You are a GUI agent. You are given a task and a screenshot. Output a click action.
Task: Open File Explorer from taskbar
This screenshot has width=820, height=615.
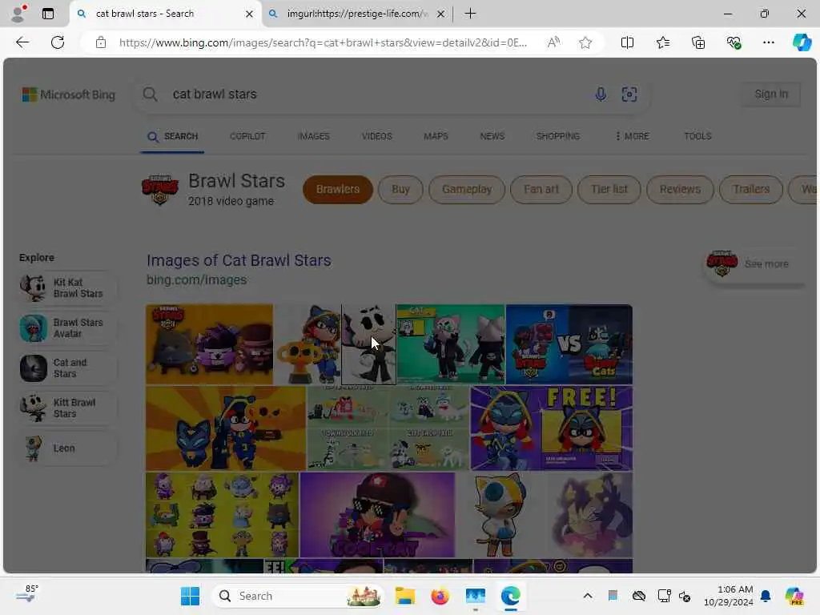point(404,596)
